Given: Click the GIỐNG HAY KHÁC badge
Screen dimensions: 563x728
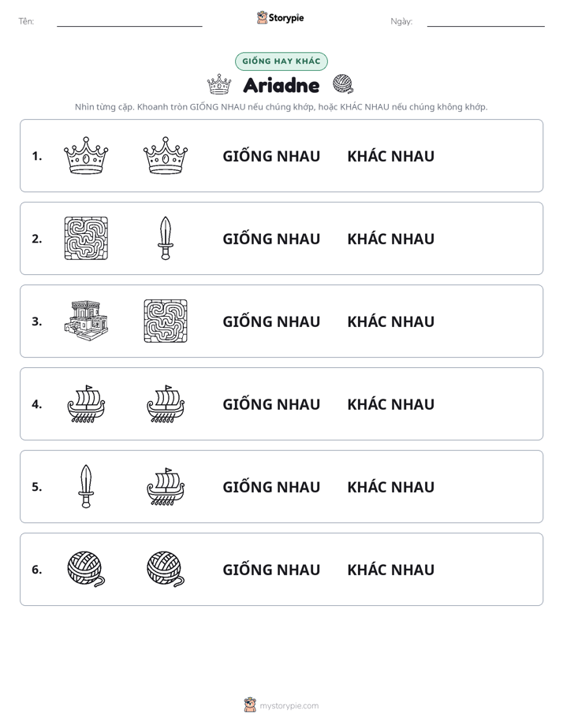Looking at the screenshot, I should 281,61.
